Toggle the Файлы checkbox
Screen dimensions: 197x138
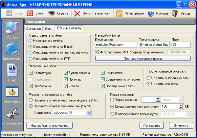[66, 86]
